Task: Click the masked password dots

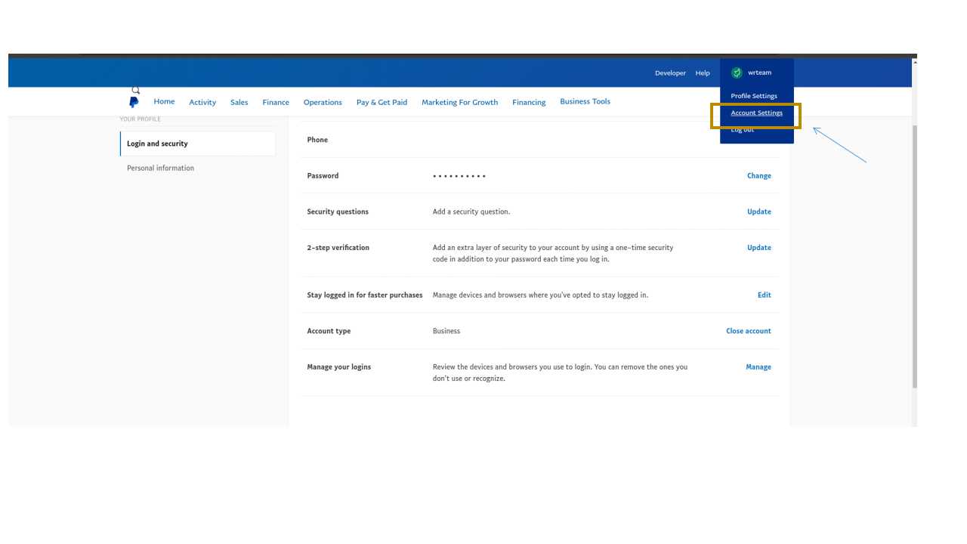Action: [x=459, y=176]
